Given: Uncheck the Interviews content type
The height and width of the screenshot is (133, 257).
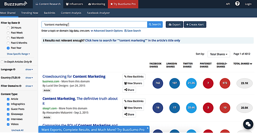Looking at the screenshot, I should (x=8, y=119).
